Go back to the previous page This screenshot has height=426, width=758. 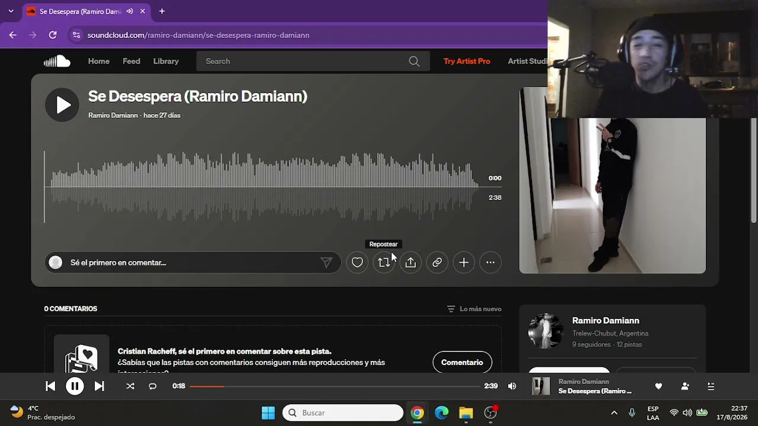[13, 35]
